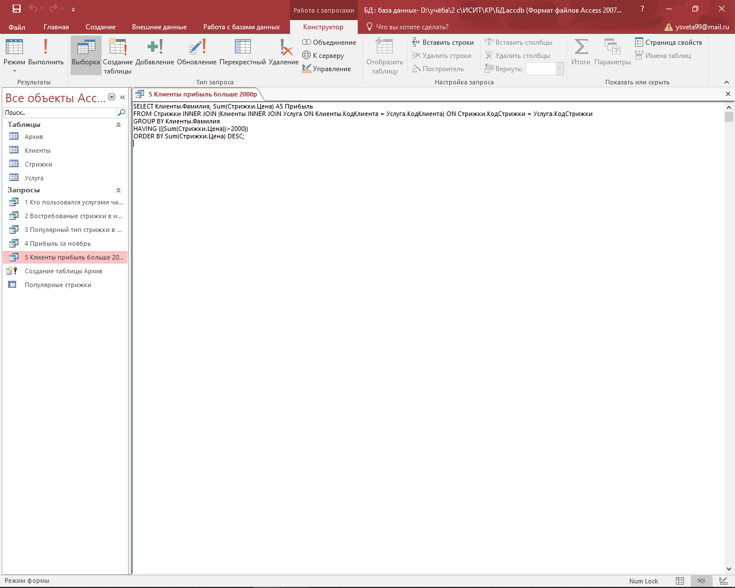
Task: Click scrollbar up arrow in SQL editor
Action: pos(729,107)
